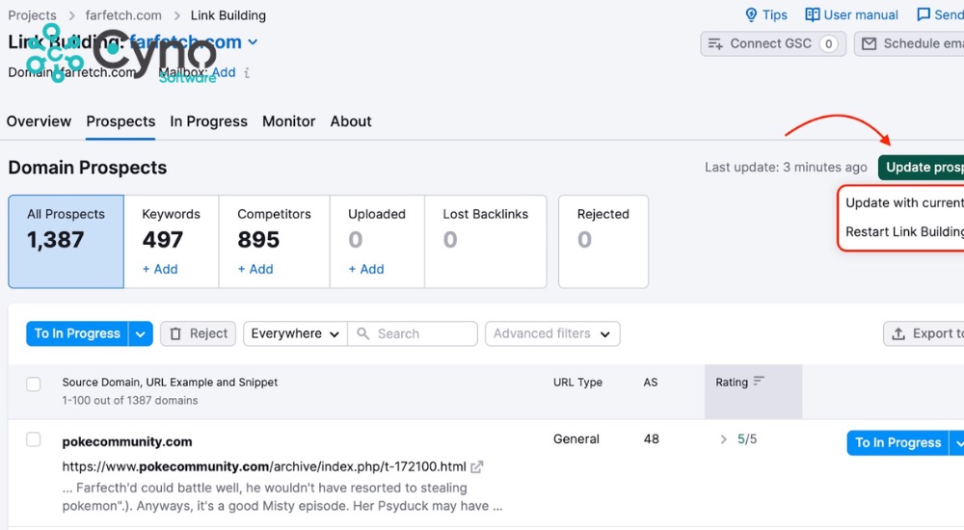Click the farfetch.com breadcrumb link
The image size is (964, 530).
123,15
